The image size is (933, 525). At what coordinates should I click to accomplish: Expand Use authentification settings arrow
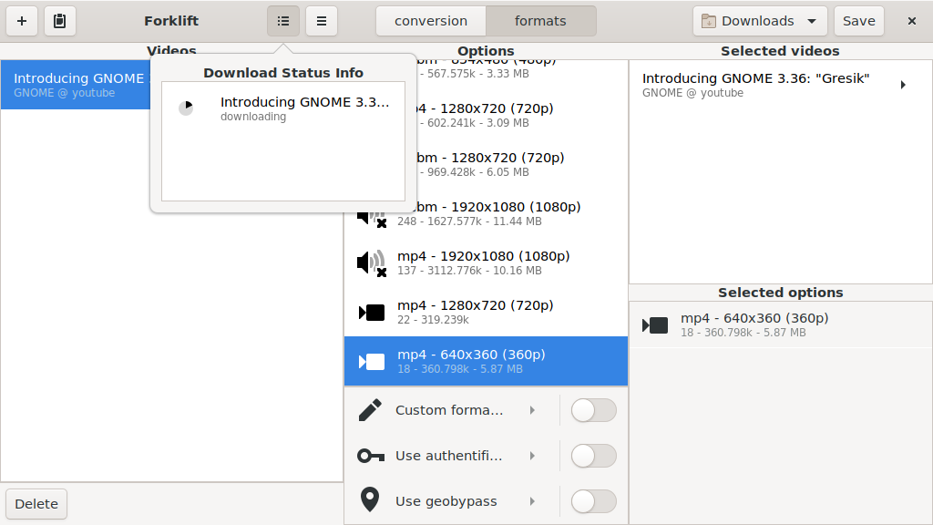tap(532, 456)
